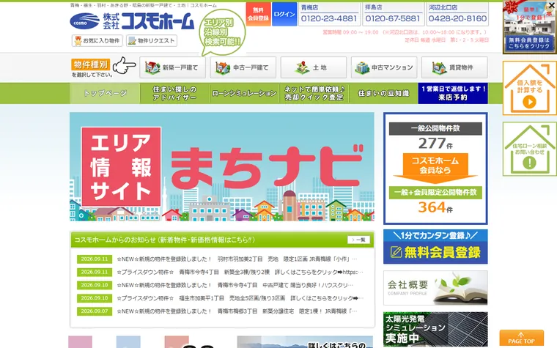
Task: Open 物件リクエスト request button
Action: (152, 40)
